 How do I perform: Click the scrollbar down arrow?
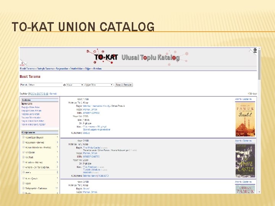(x=259, y=192)
